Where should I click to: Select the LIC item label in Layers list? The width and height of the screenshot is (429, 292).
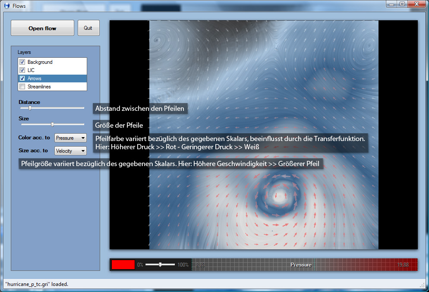click(x=31, y=70)
